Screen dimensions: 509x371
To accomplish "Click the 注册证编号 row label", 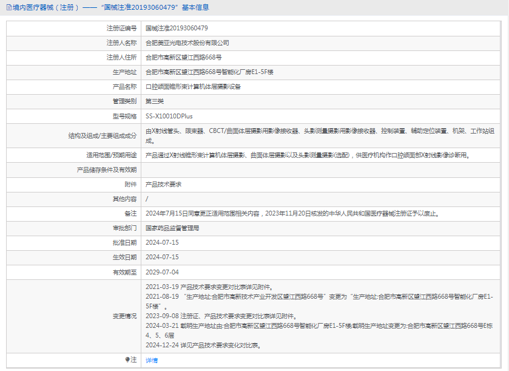I will pyautogui.click(x=121, y=29).
